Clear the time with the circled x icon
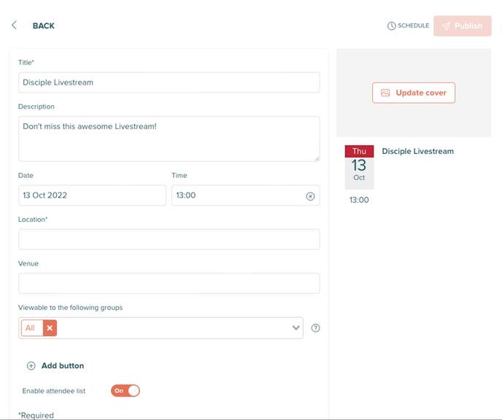This screenshot has width=502, height=420. click(x=310, y=196)
